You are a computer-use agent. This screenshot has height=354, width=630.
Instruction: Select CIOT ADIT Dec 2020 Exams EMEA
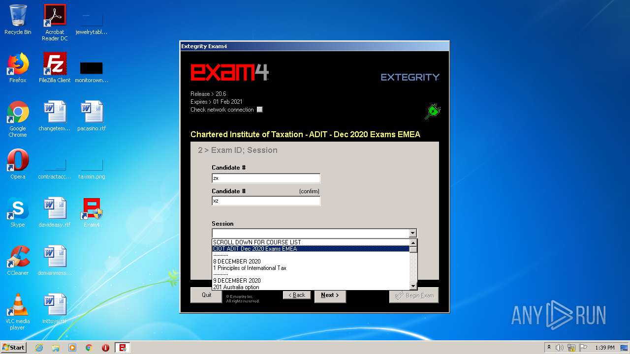(x=311, y=249)
